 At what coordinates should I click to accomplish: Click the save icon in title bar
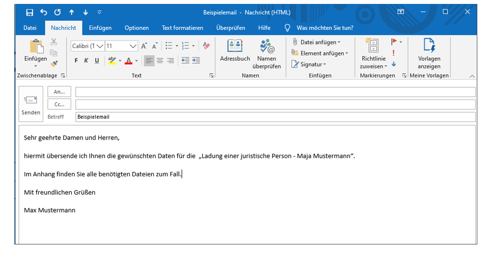pyautogui.click(x=29, y=12)
